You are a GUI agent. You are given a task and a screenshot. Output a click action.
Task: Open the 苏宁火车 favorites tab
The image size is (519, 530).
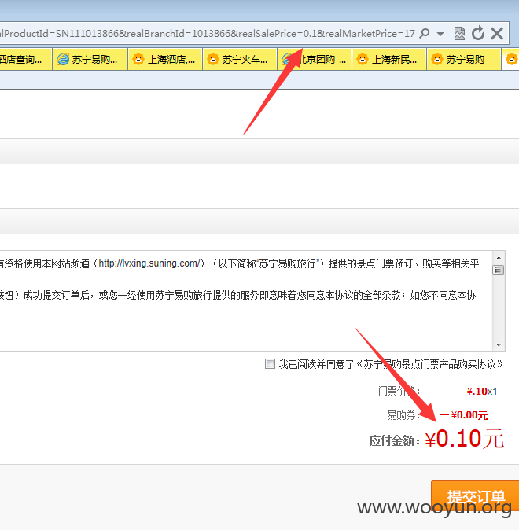[240, 60]
